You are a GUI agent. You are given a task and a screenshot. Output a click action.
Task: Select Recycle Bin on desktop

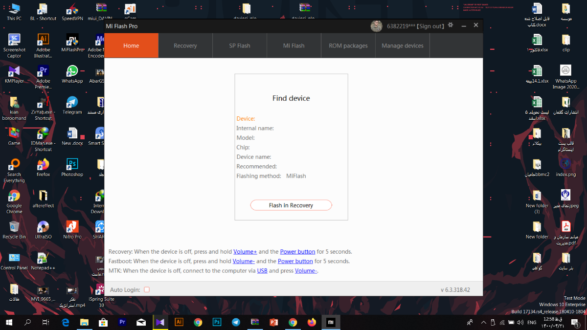[x=14, y=230]
